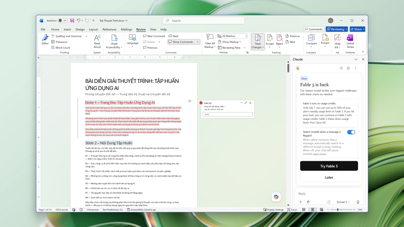Click the Undo arrow in title bar
The image size is (404, 227).
tap(78, 20)
